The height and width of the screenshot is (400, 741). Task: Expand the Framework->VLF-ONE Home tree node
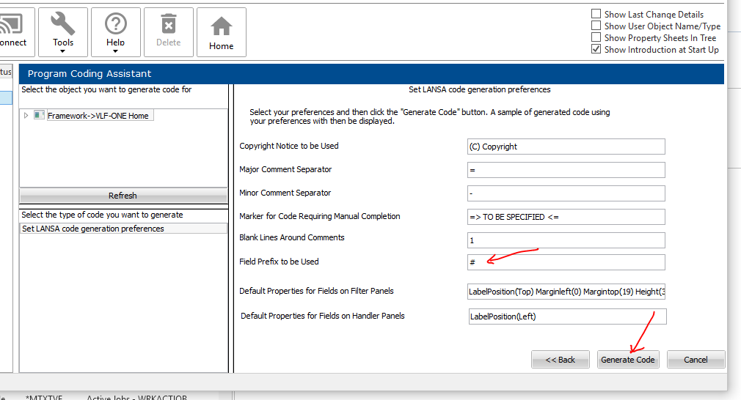pos(26,116)
